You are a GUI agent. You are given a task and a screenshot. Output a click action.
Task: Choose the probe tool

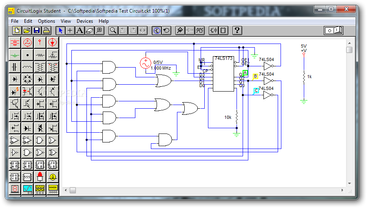click(x=180, y=31)
